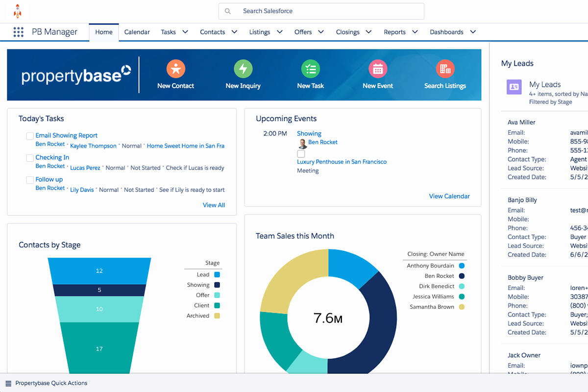Click the New Inquiry lightning icon
The image size is (588, 392).
(x=243, y=69)
